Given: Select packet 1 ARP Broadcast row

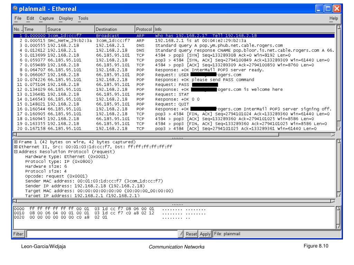Looking at the screenshot, I should [x=174, y=36].
